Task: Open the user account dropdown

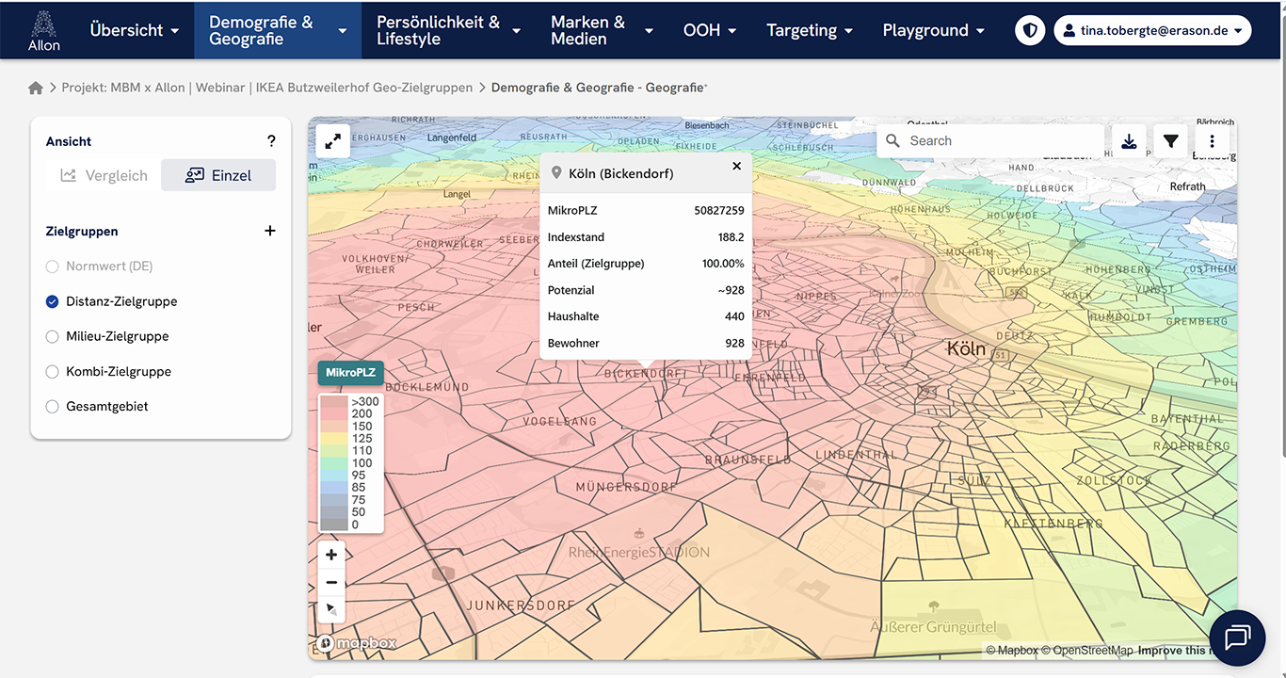Action: tap(1151, 30)
